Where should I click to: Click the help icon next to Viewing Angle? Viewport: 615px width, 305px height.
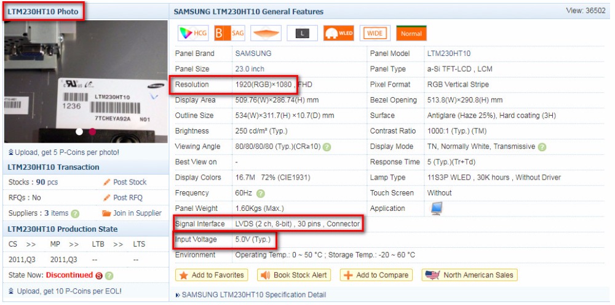click(327, 147)
